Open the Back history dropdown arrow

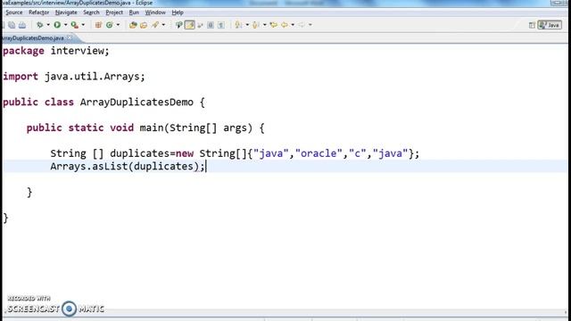pos(293,25)
